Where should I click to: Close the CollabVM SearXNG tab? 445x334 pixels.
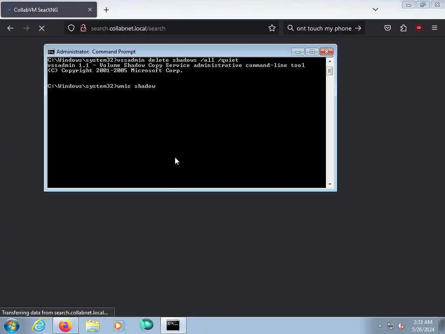[x=90, y=10]
